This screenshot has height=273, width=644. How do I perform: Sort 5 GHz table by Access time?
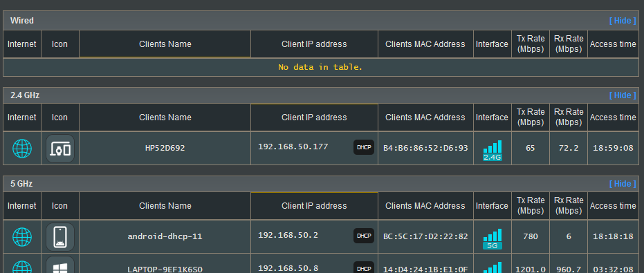click(x=613, y=206)
